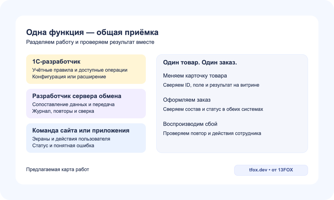Click the 'Предлагаемая карта работ' caption
The image size is (334, 200).
pyautogui.click(x=58, y=169)
